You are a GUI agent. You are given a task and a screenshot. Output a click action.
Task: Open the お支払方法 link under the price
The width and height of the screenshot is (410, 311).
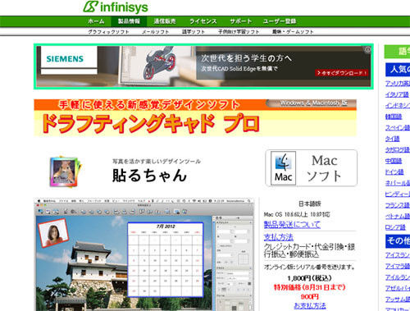click(x=310, y=306)
